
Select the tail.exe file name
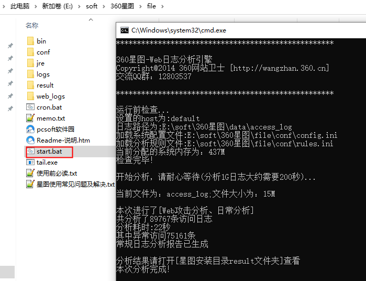tap(47, 162)
